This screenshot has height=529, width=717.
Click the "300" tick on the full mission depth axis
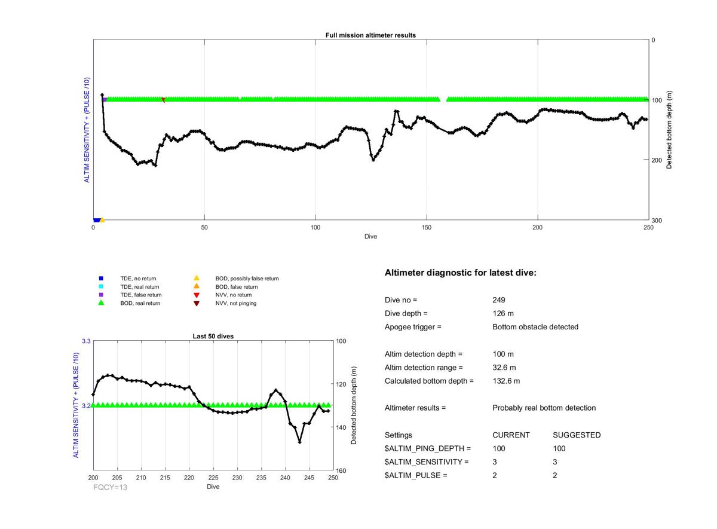click(658, 221)
